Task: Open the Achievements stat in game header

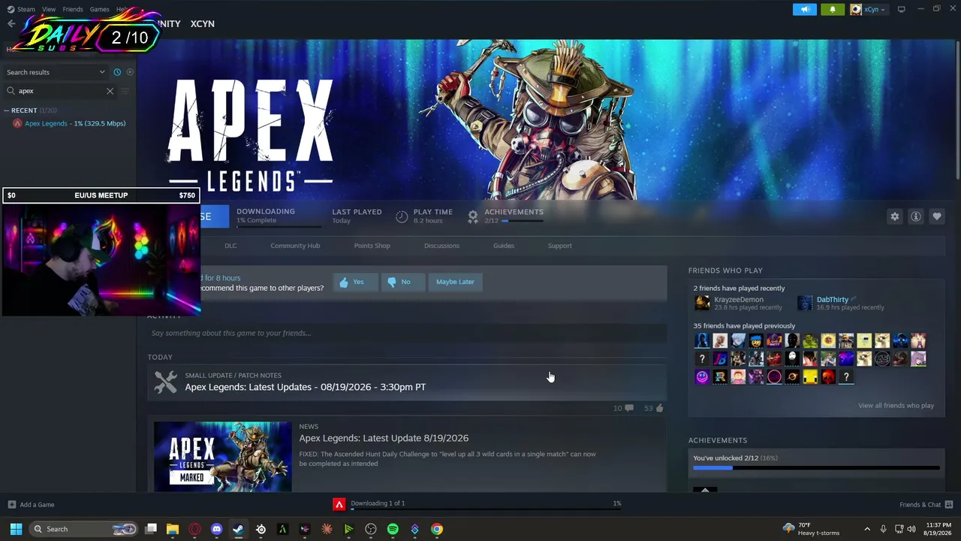Action: [505, 216]
